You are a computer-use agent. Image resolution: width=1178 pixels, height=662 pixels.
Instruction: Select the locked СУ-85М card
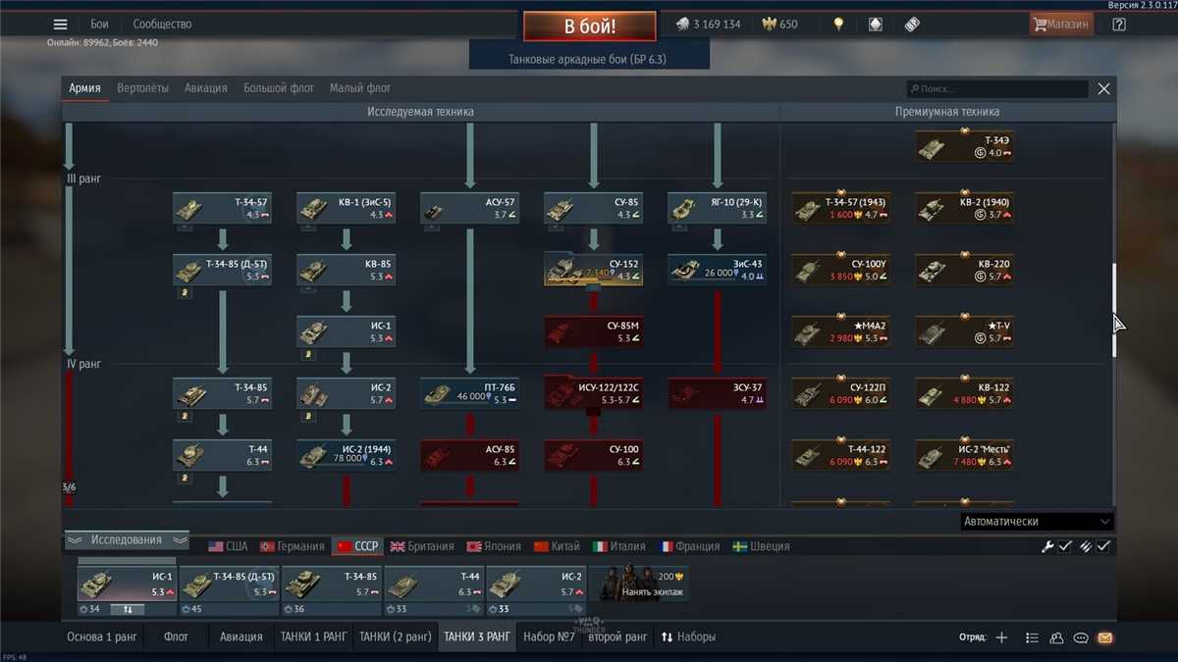click(594, 331)
